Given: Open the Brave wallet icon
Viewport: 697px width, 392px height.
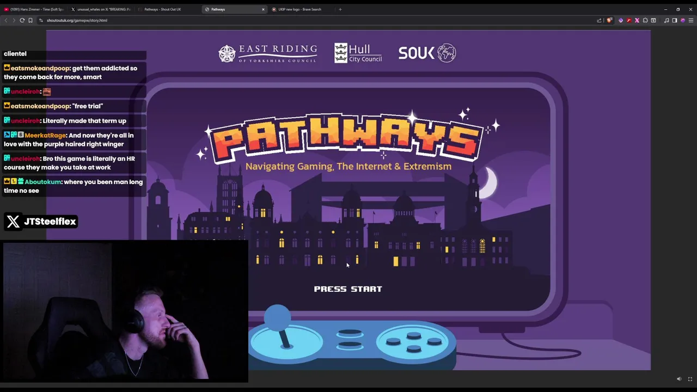Looking at the screenshot, I should 653,20.
